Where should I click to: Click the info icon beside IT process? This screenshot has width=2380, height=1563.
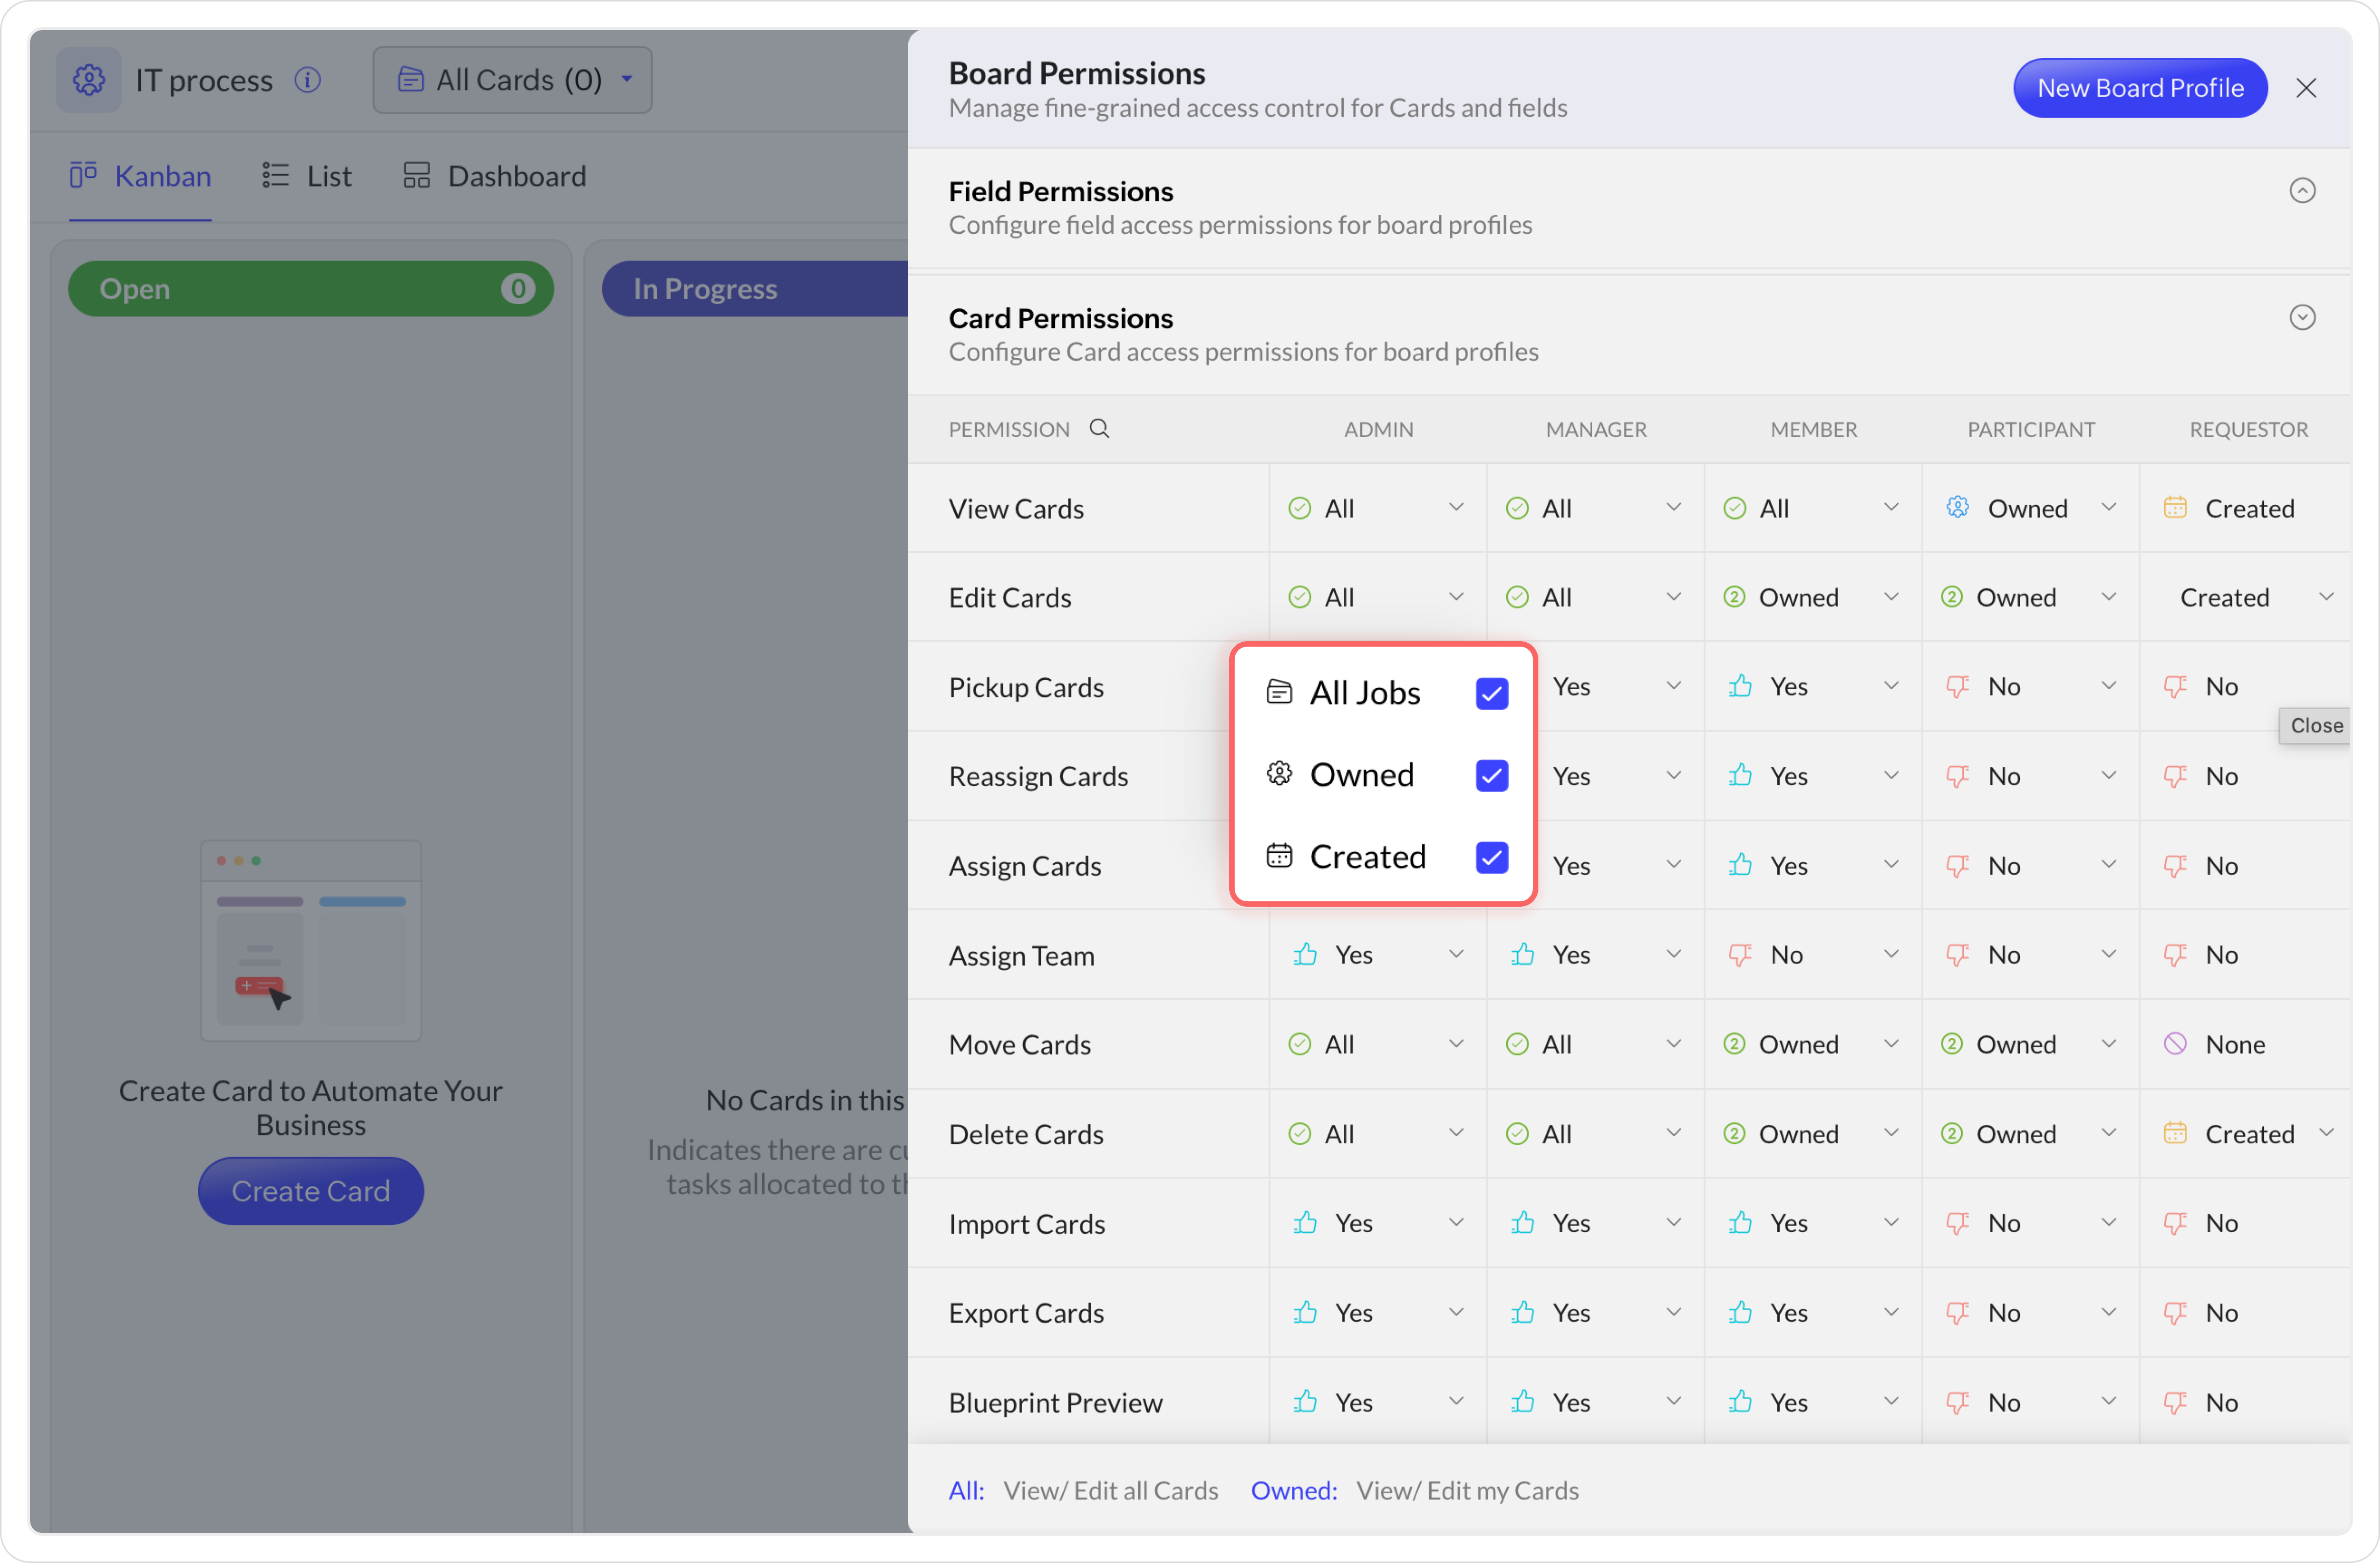pos(308,80)
